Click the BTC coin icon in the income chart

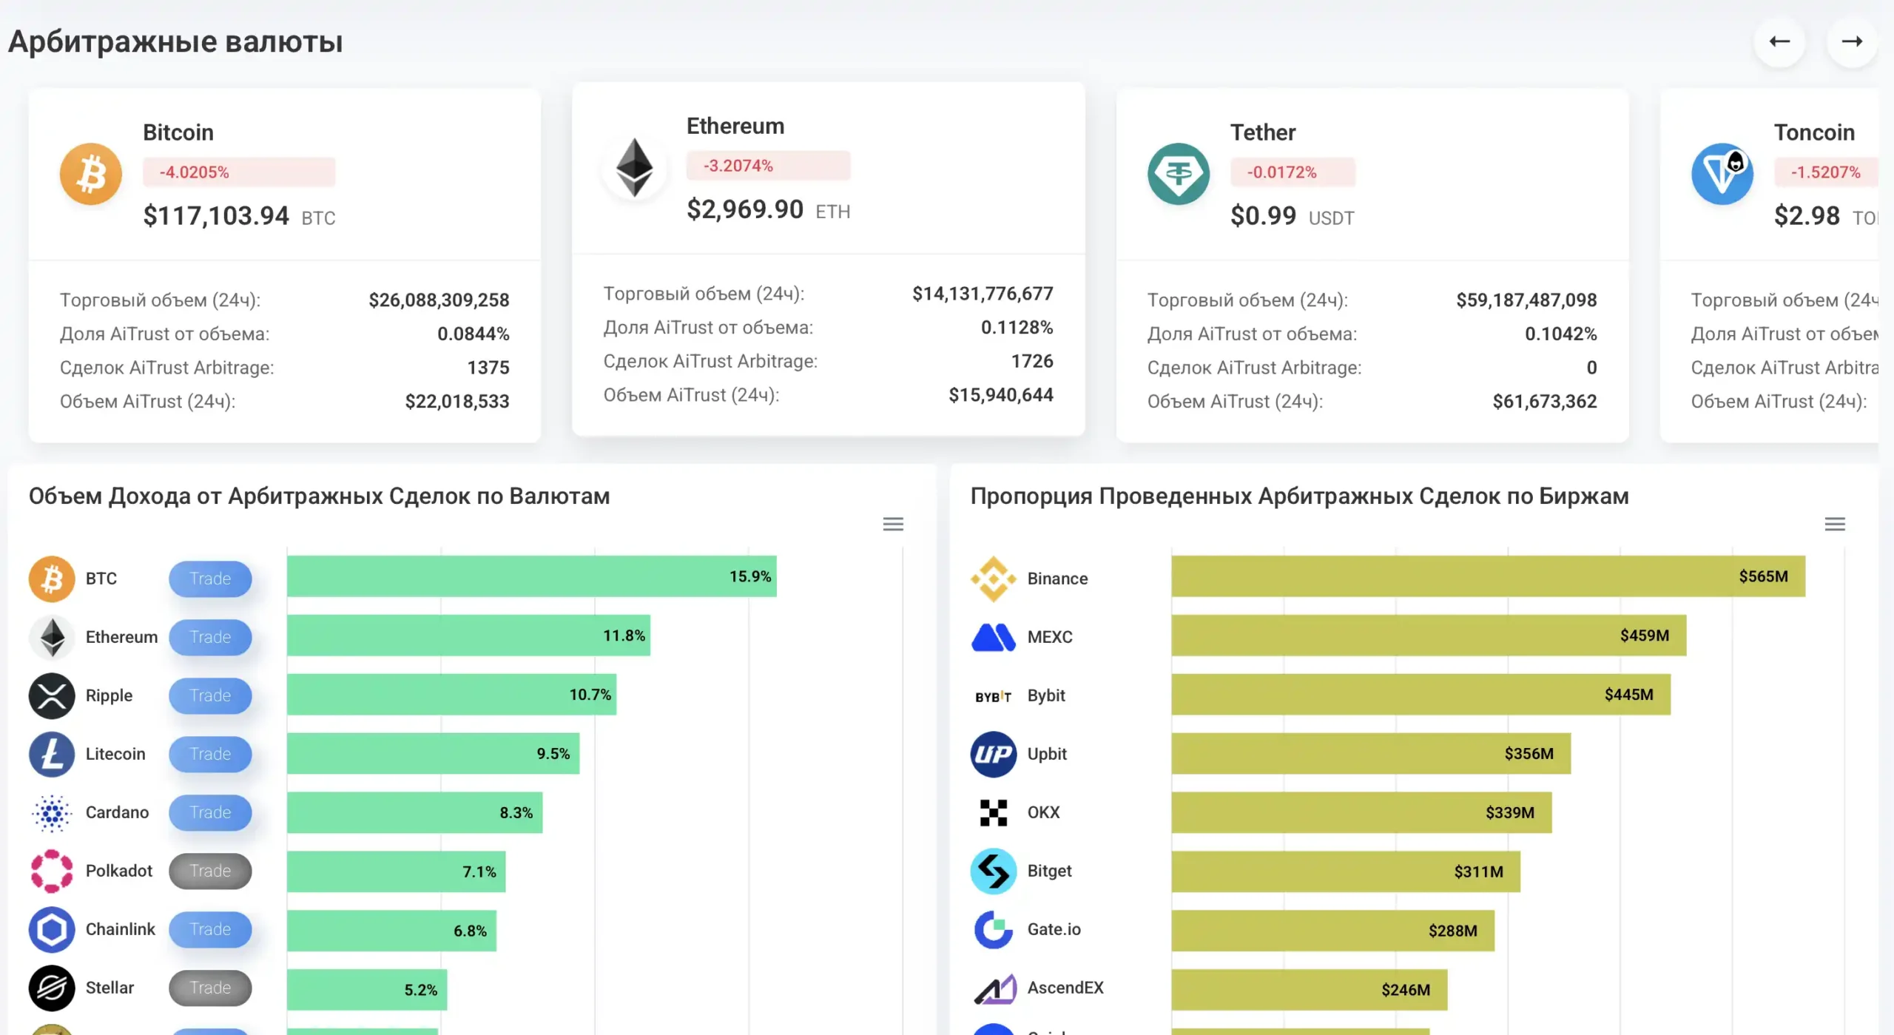(x=52, y=579)
